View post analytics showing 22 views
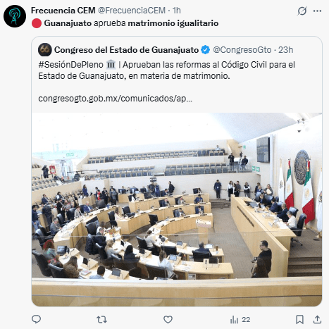Screen dimensions: 329x329 click(x=240, y=320)
